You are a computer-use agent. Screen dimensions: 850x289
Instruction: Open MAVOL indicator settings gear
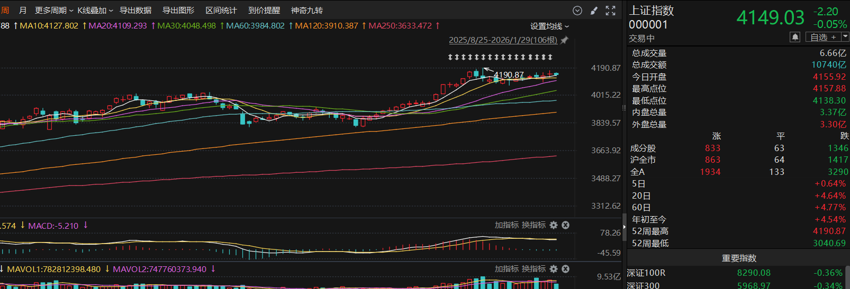pyautogui.click(x=554, y=269)
